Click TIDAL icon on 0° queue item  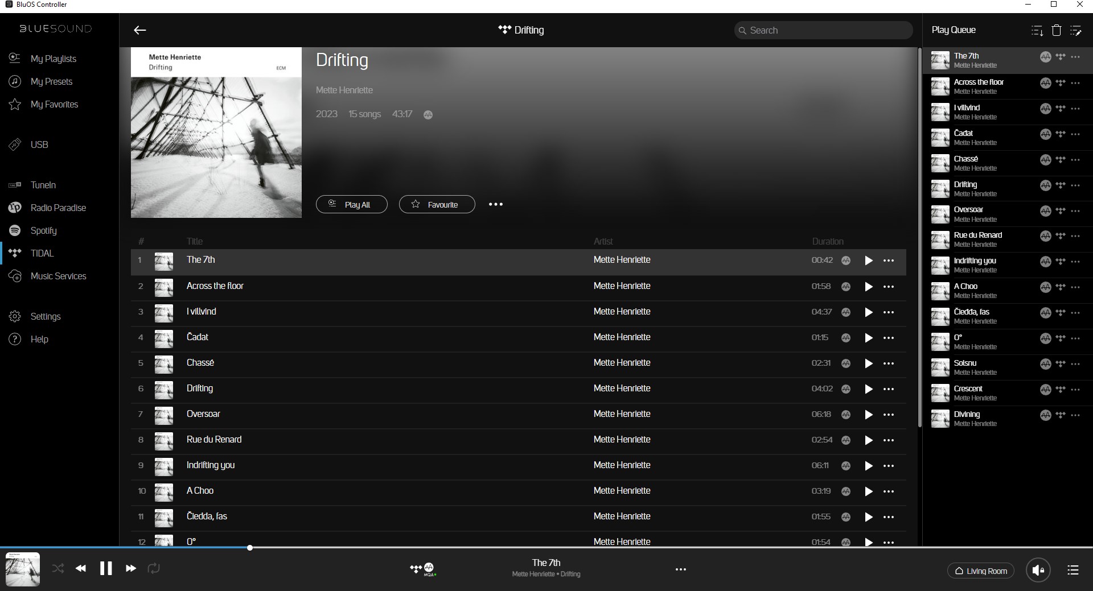[1060, 338]
